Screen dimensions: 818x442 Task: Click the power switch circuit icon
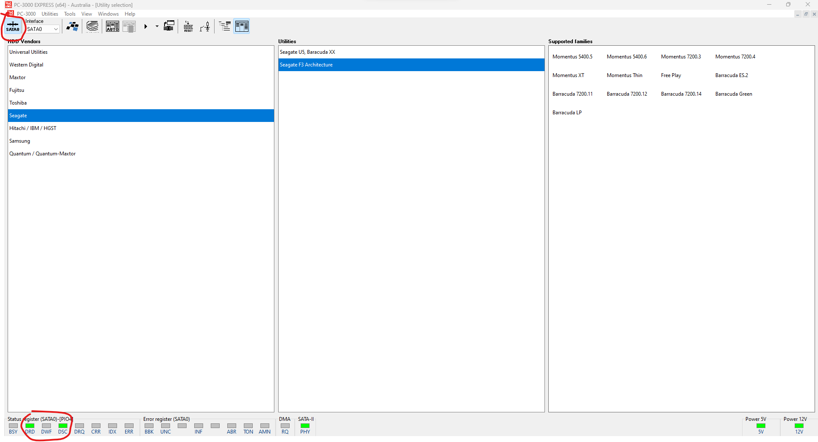point(205,27)
